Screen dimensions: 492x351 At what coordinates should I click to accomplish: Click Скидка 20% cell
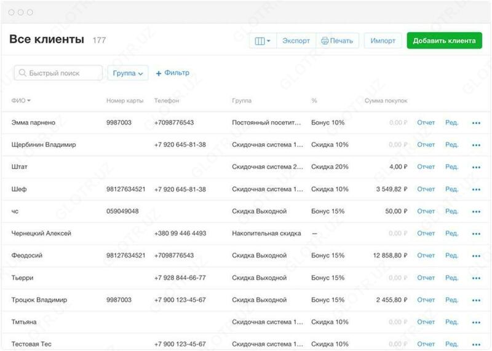[330, 167]
